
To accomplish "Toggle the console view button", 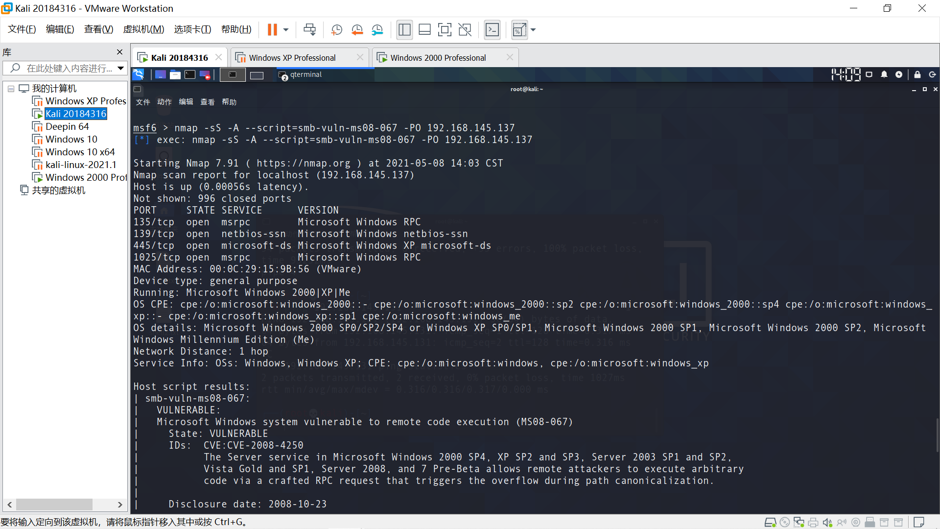I will [492, 30].
